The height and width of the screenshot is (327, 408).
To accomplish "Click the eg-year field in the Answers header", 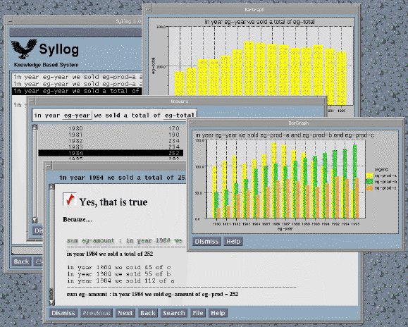I will [x=77, y=116].
